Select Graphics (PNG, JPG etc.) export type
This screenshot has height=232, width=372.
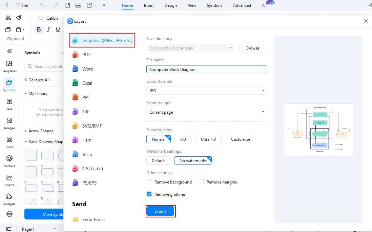point(102,40)
